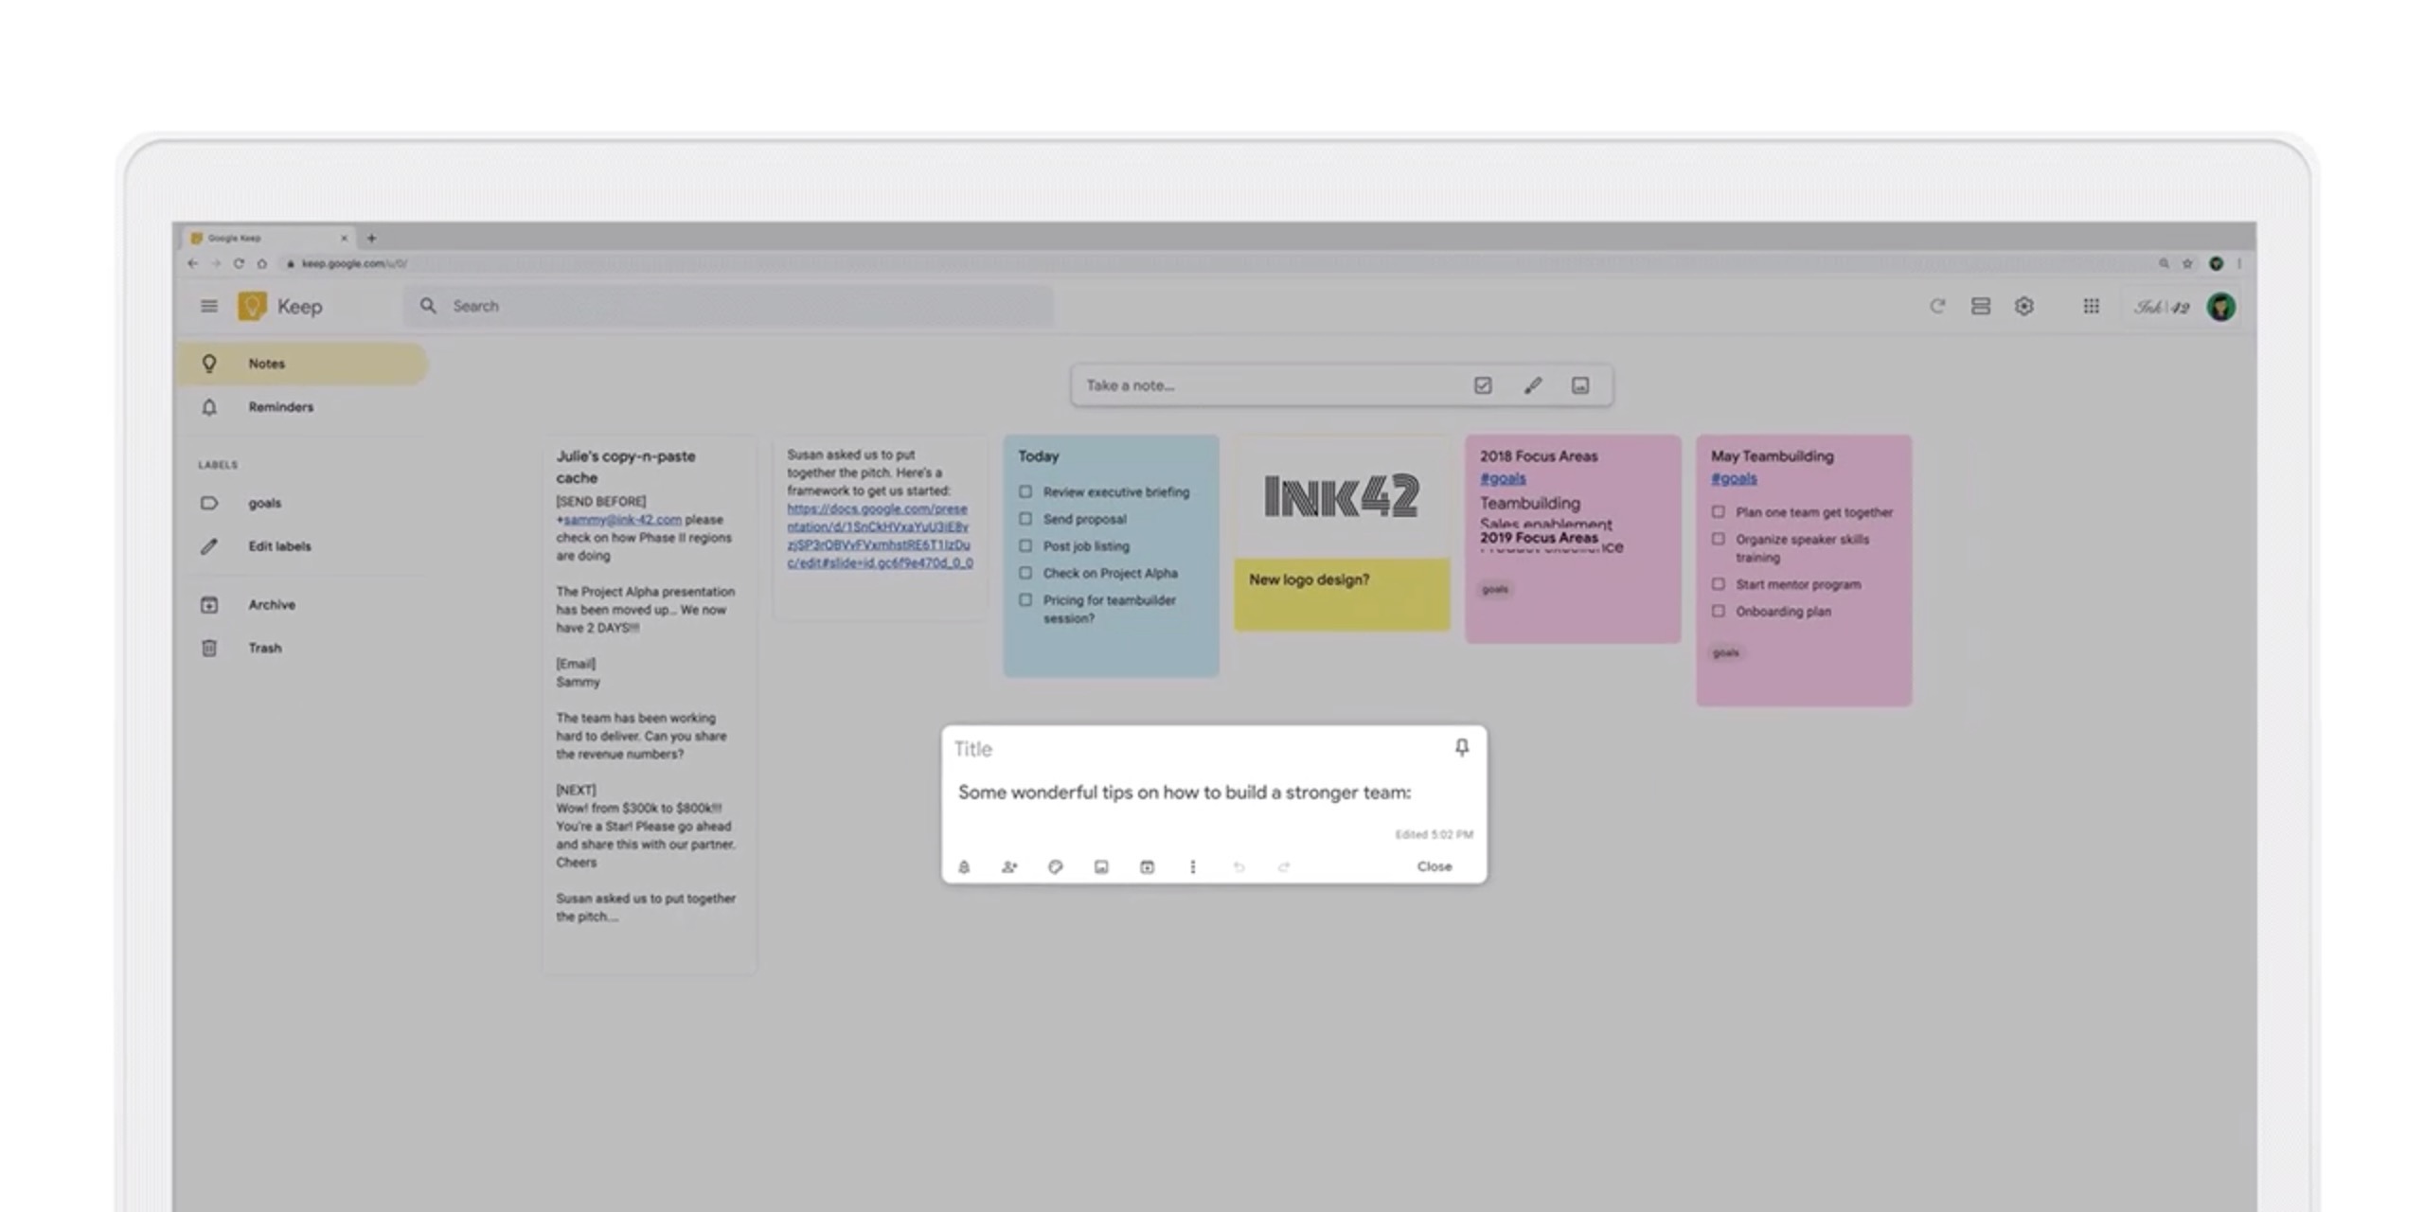The width and height of the screenshot is (2424, 1212).
Task: Mark Onboarding plan as done
Action: pos(1719,612)
